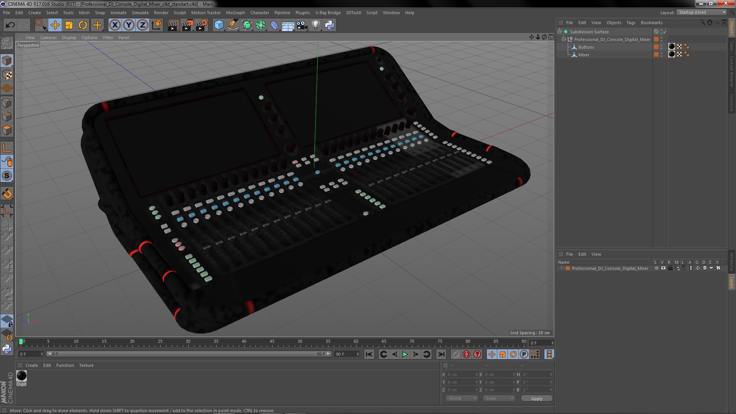Toggle viewport solo S icon

[x=7, y=176]
